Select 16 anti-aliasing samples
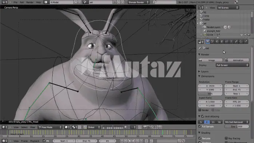The image size is (254, 143). [219, 122]
